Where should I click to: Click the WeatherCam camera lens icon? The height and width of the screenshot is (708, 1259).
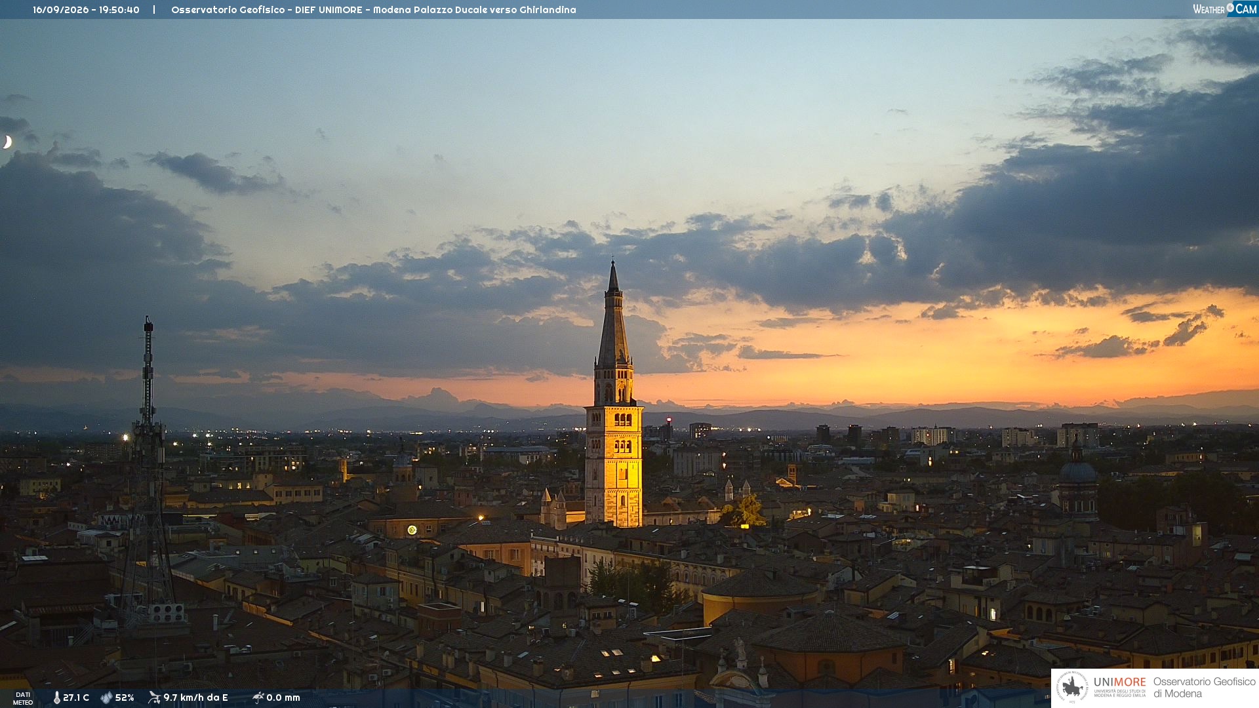click(x=1230, y=8)
